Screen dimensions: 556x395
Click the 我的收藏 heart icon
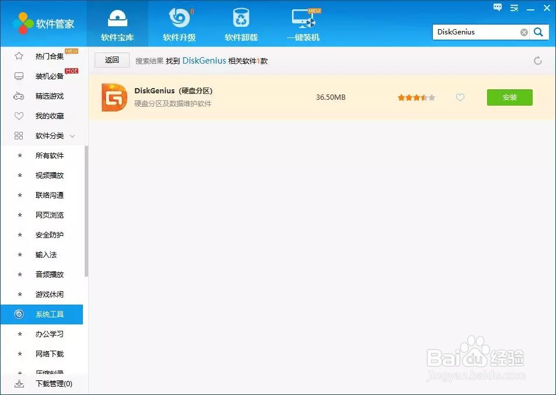pyautogui.click(x=19, y=116)
